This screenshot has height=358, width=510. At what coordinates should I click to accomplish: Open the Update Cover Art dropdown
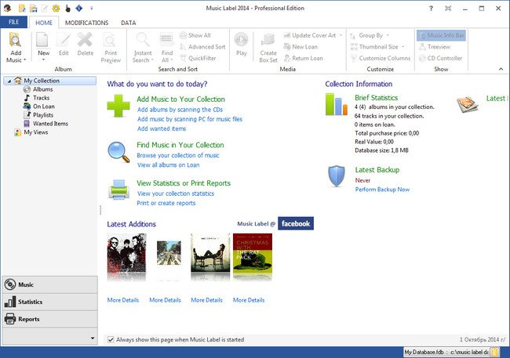[341, 35]
